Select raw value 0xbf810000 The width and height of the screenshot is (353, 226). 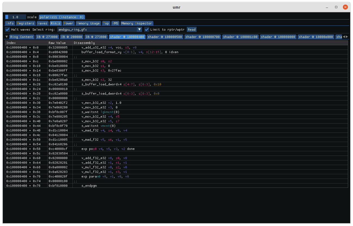click(x=58, y=186)
